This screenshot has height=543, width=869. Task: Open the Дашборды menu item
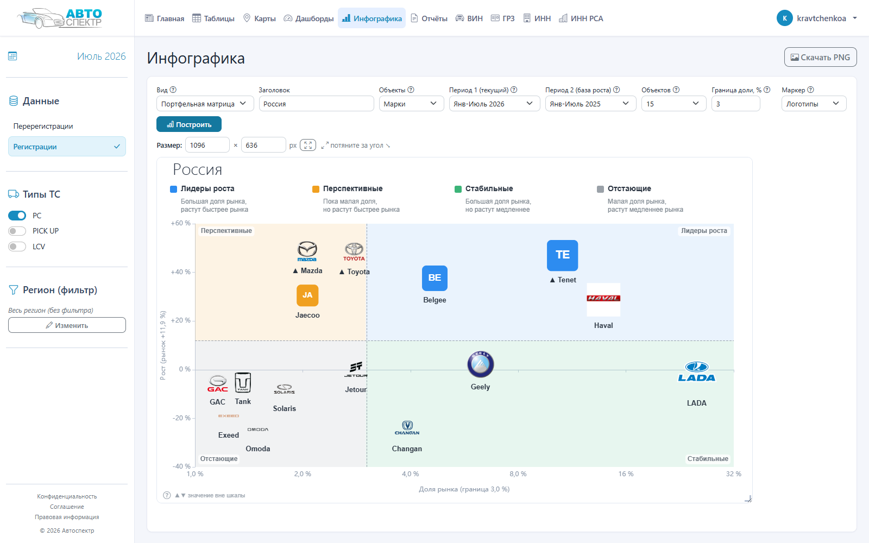pyautogui.click(x=308, y=18)
